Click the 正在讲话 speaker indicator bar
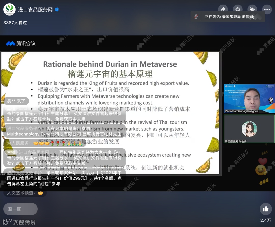The image size is (275, 227). pos(228,17)
